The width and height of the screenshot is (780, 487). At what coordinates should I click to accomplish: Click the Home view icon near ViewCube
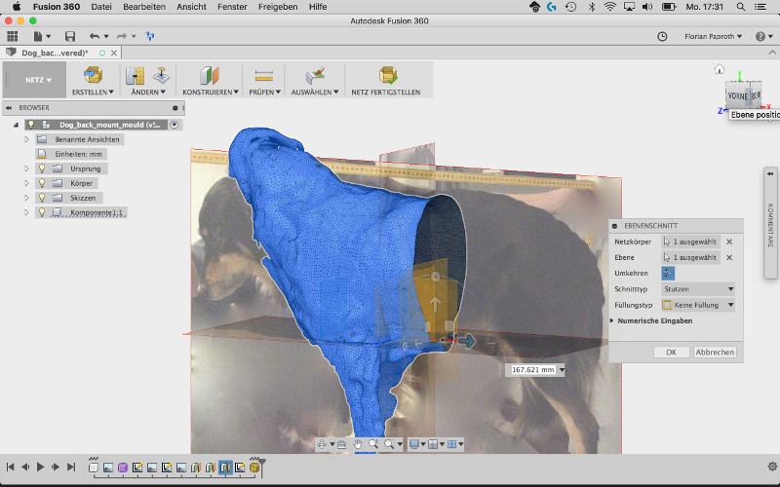[x=719, y=69]
